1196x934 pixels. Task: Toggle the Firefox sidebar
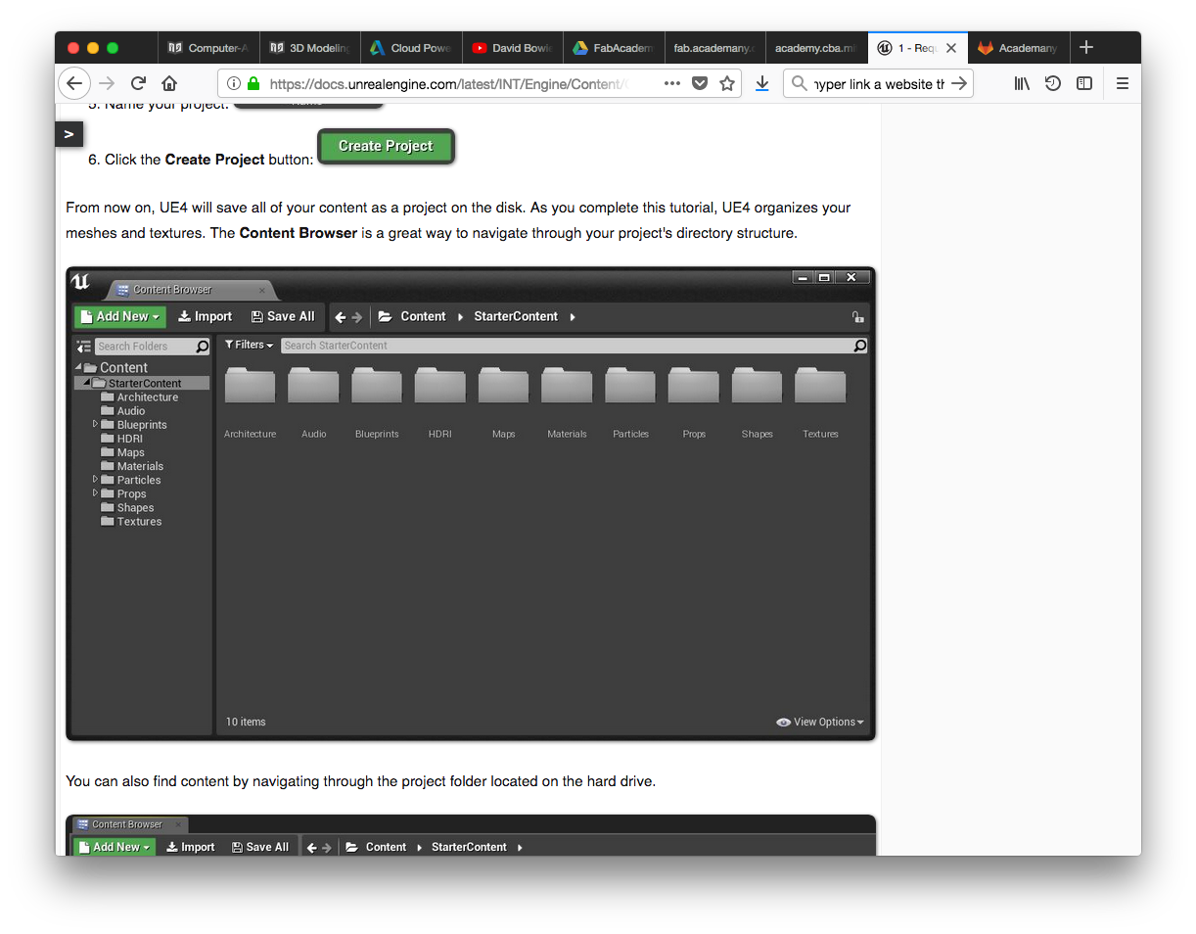1084,84
